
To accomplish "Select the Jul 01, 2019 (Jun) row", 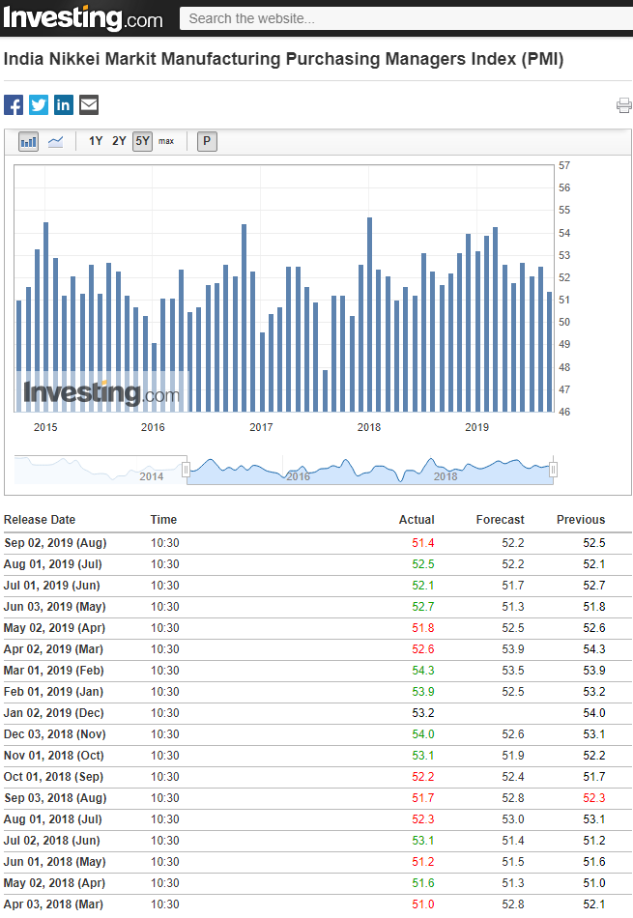I will point(318,586).
